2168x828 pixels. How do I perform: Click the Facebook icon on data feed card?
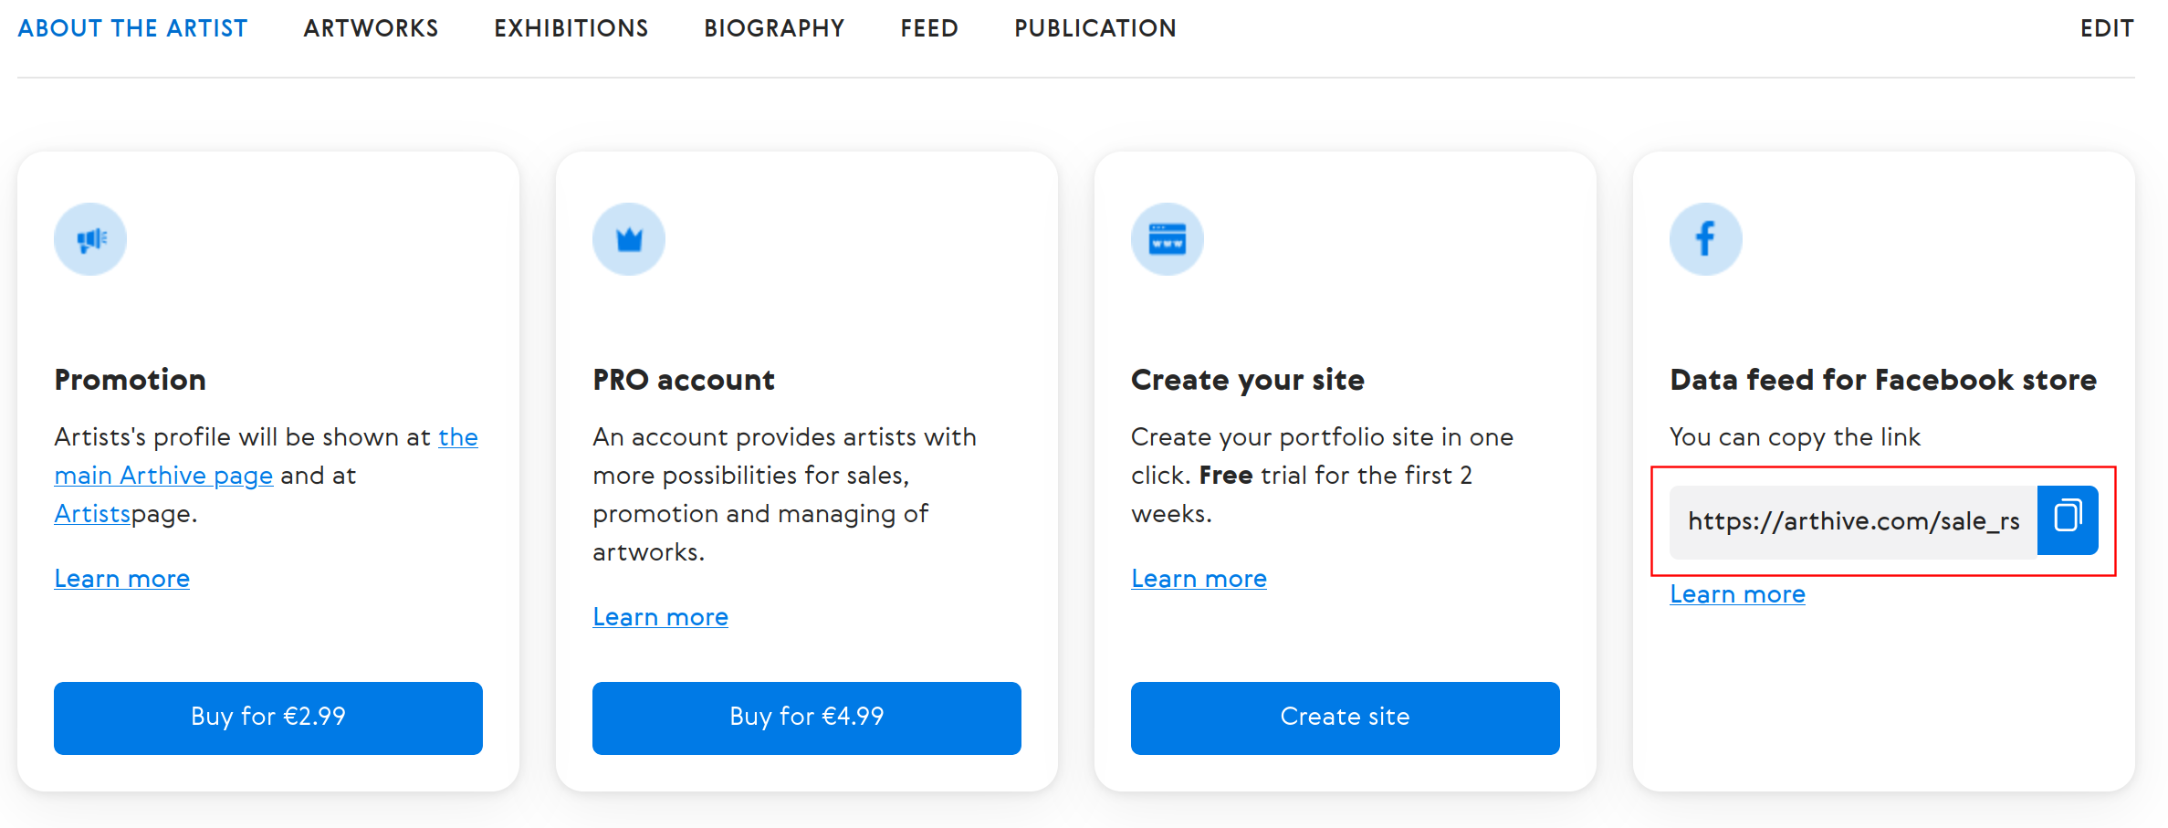[x=1706, y=239]
